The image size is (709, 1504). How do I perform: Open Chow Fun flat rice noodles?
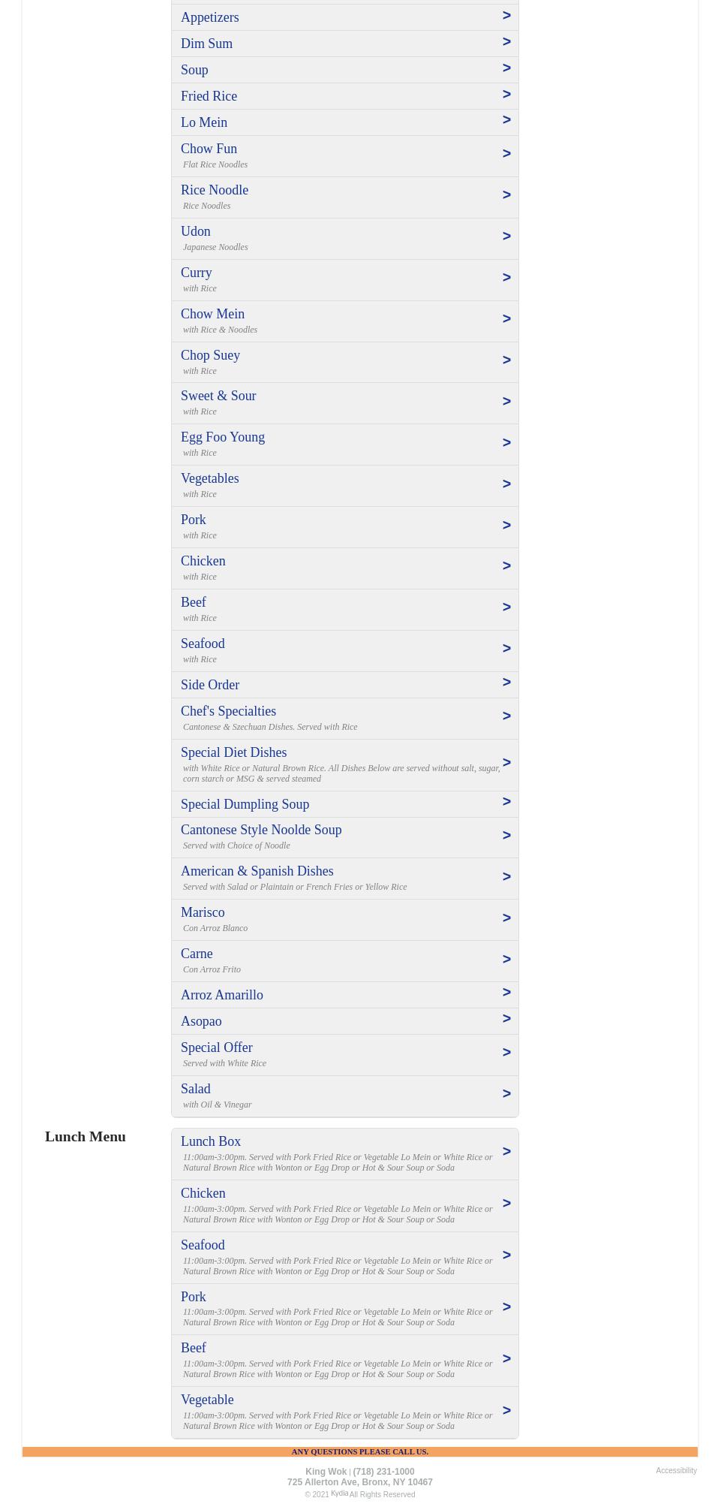click(x=209, y=149)
